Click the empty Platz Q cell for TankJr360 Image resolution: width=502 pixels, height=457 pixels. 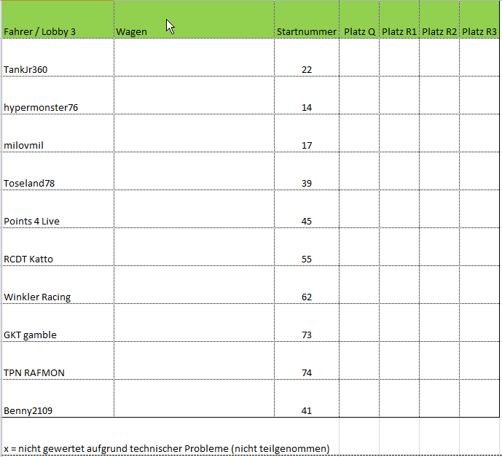click(359, 58)
